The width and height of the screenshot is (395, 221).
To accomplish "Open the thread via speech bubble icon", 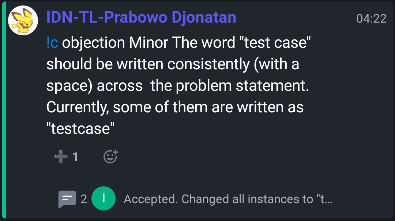I will (67, 199).
